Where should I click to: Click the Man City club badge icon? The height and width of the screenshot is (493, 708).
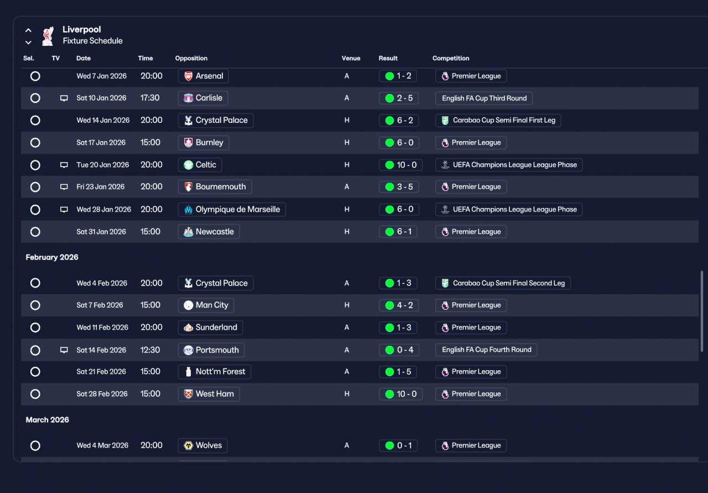[x=189, y=305]
